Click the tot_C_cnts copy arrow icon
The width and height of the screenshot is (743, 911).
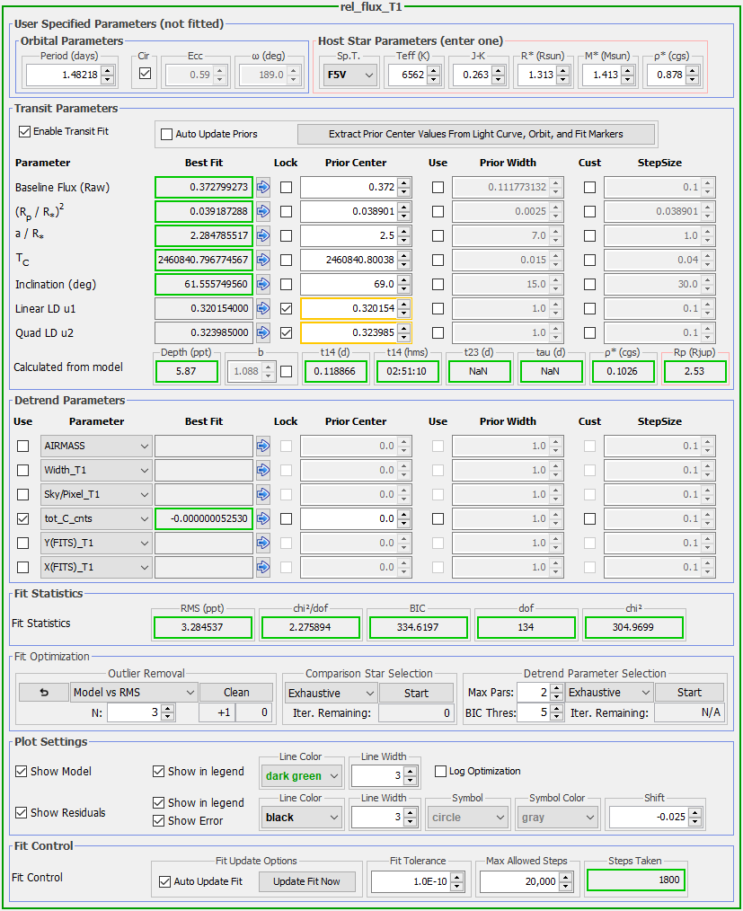point(263,518)
